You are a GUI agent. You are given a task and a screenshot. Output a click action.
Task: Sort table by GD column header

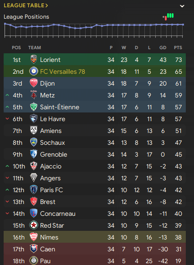pyautogui.click(x=163, y=48)
